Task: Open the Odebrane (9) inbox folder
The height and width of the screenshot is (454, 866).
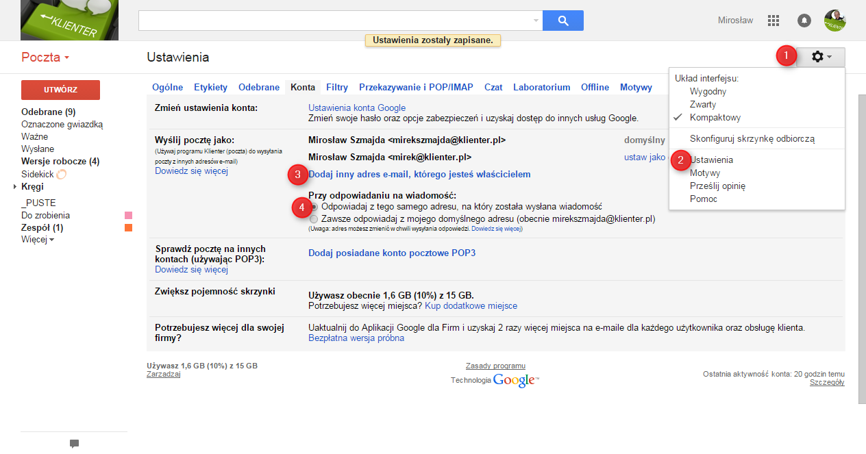Action: 48,112
